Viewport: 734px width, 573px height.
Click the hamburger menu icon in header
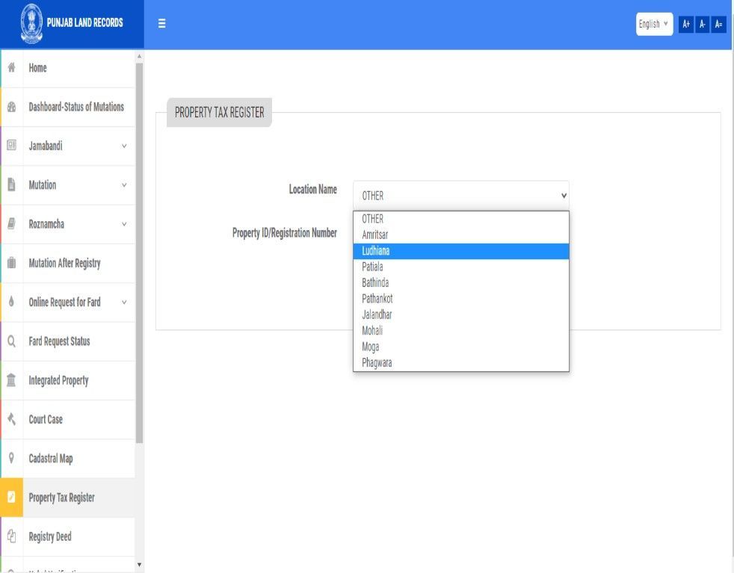[161, 24]
